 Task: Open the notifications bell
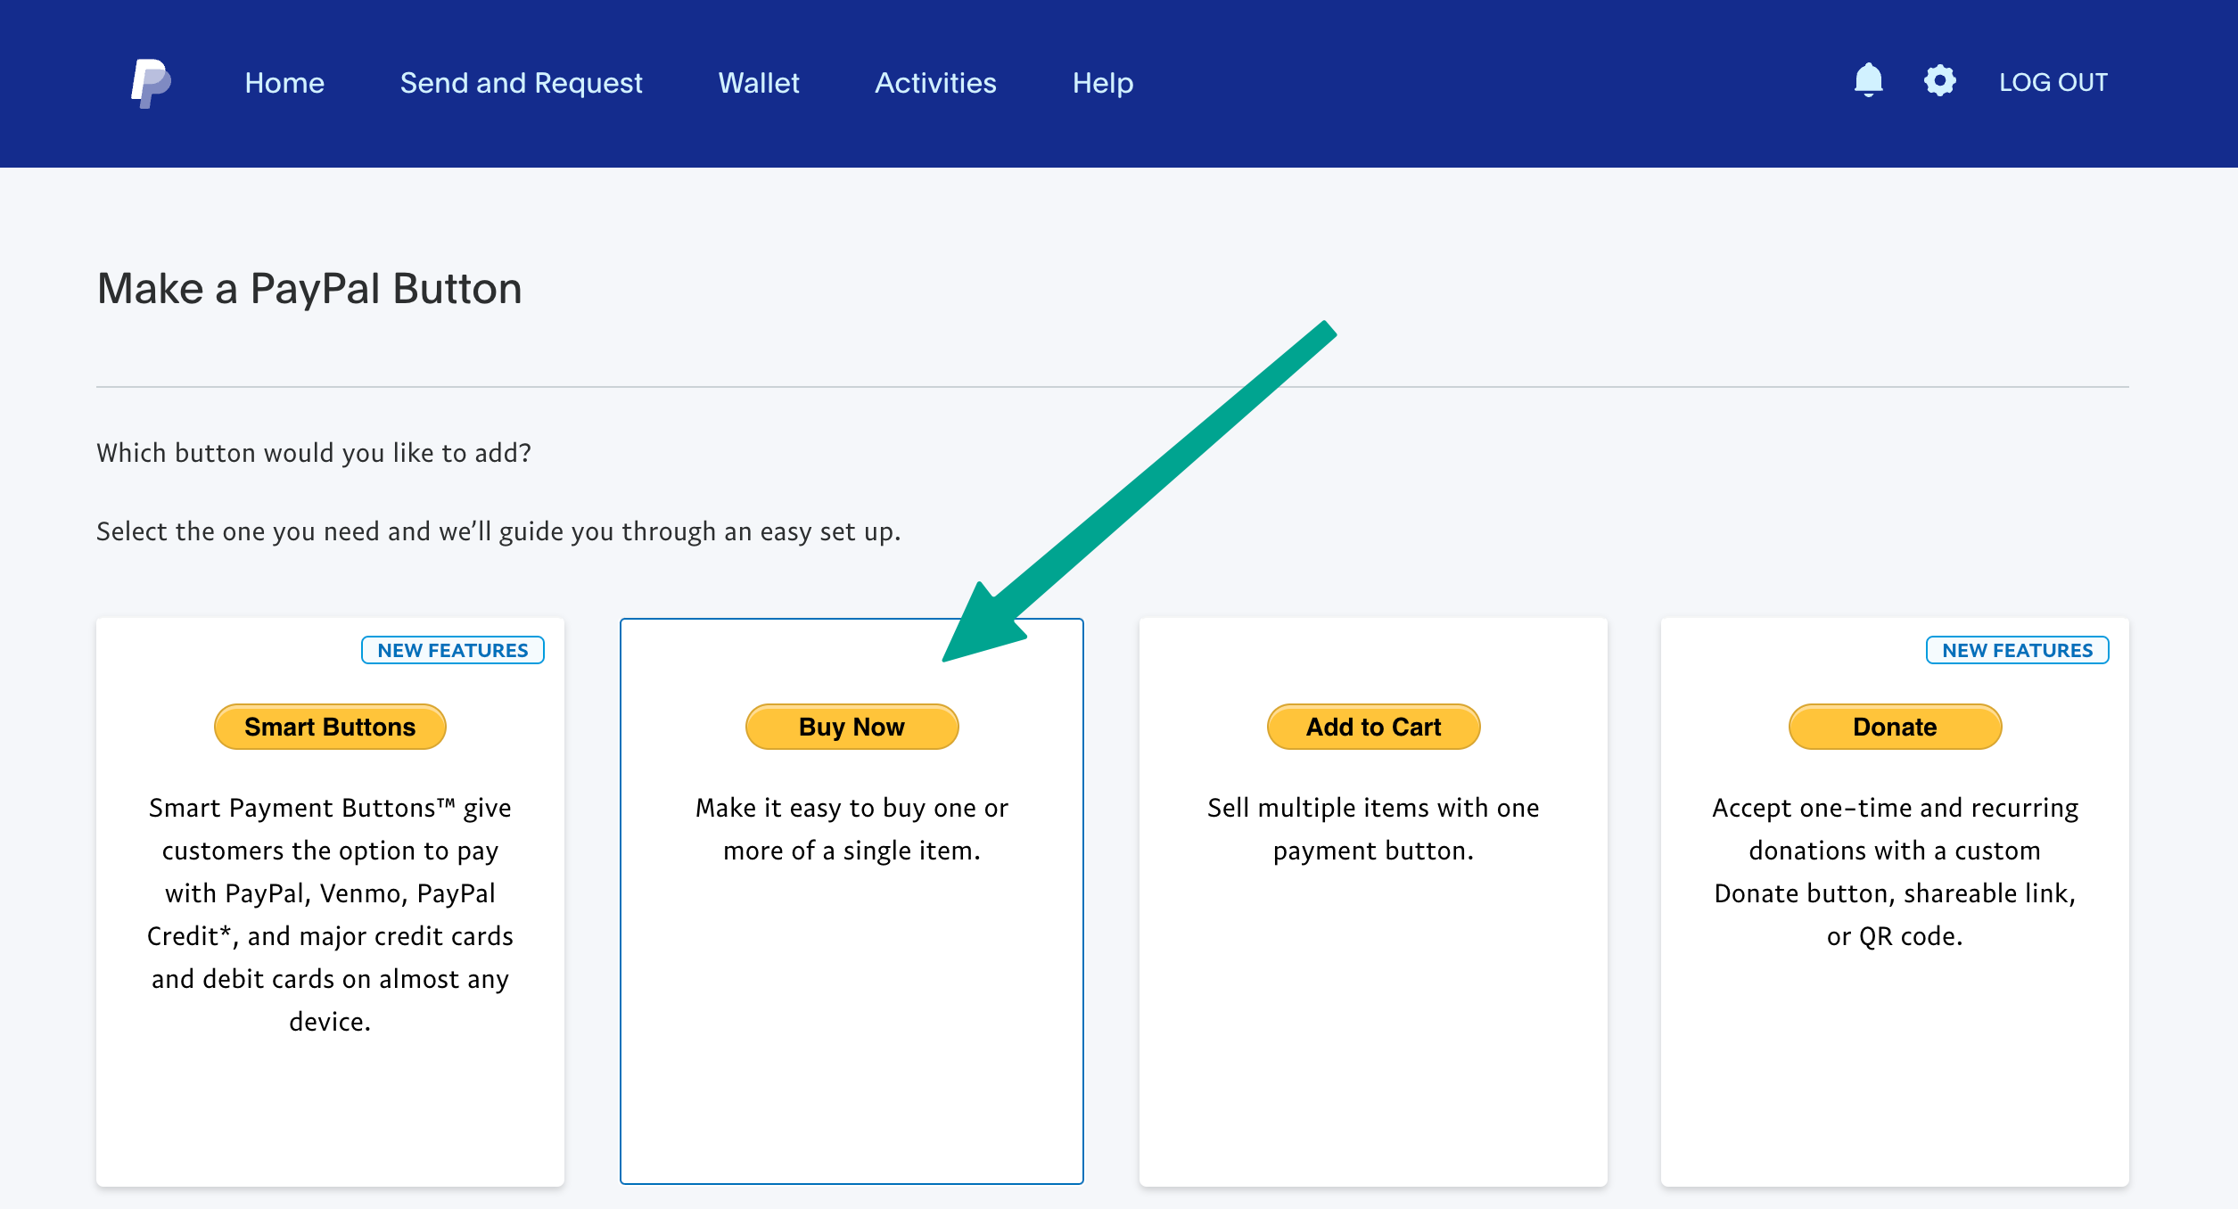coord(1868,81)
